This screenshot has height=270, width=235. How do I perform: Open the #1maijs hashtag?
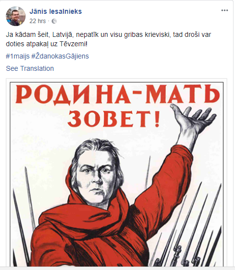pyautogui.click(x=18, y=56)
